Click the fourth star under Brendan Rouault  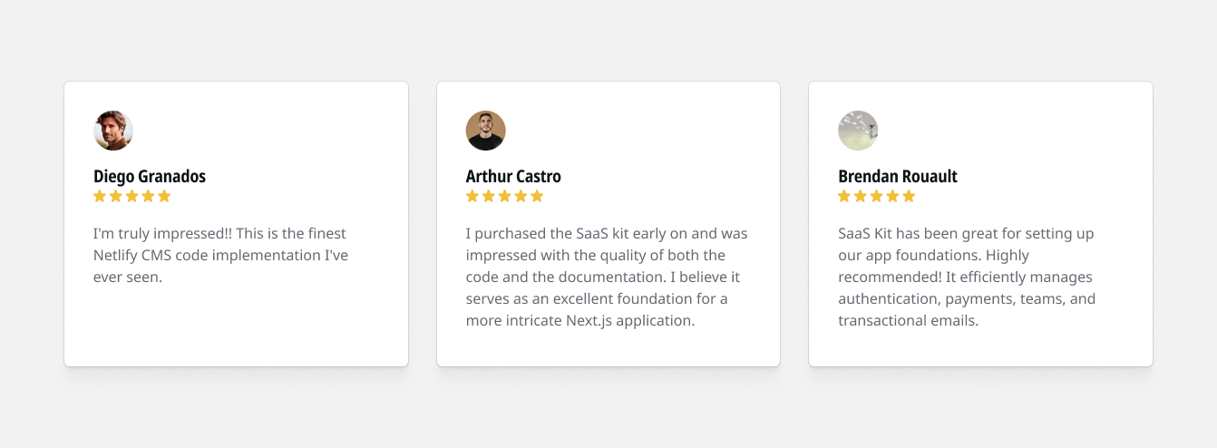(893, 196)
